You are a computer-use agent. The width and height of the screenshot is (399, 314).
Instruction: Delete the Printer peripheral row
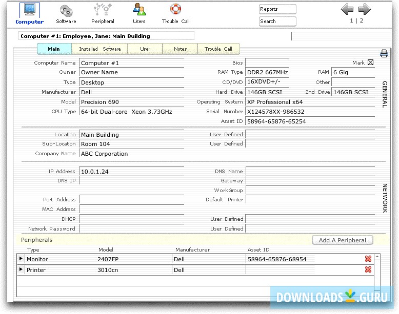[368, 269]
